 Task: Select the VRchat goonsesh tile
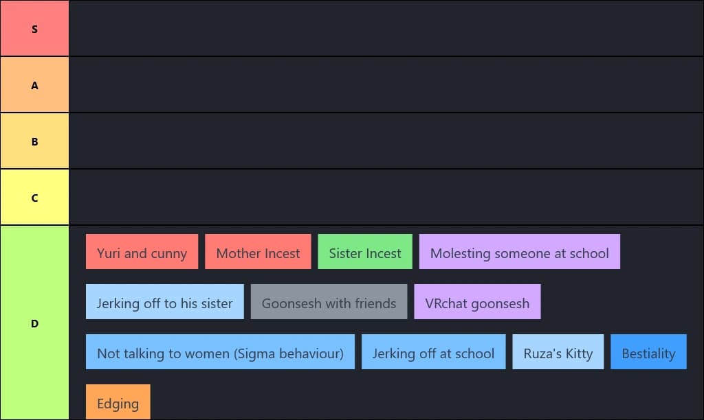[477, 302]
